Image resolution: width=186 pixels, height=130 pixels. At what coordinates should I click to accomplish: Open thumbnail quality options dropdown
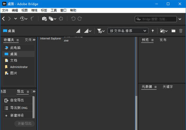point(88,31)
